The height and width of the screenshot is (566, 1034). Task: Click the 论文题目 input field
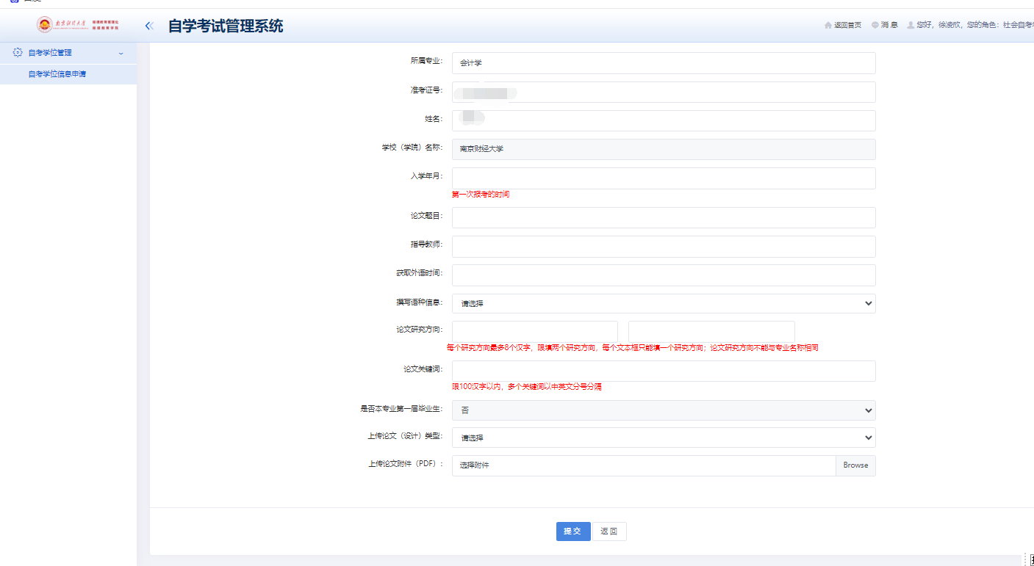pyautogui.click(x=661, y=217)
